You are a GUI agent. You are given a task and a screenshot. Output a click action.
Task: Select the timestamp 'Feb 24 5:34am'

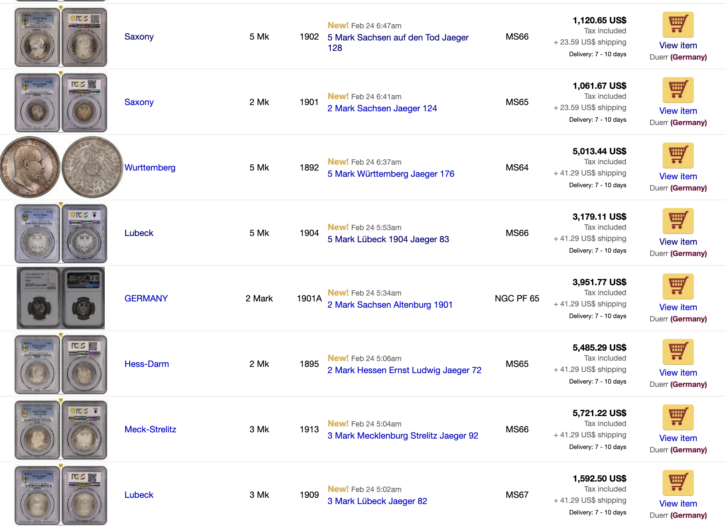[x=376, y=293]
